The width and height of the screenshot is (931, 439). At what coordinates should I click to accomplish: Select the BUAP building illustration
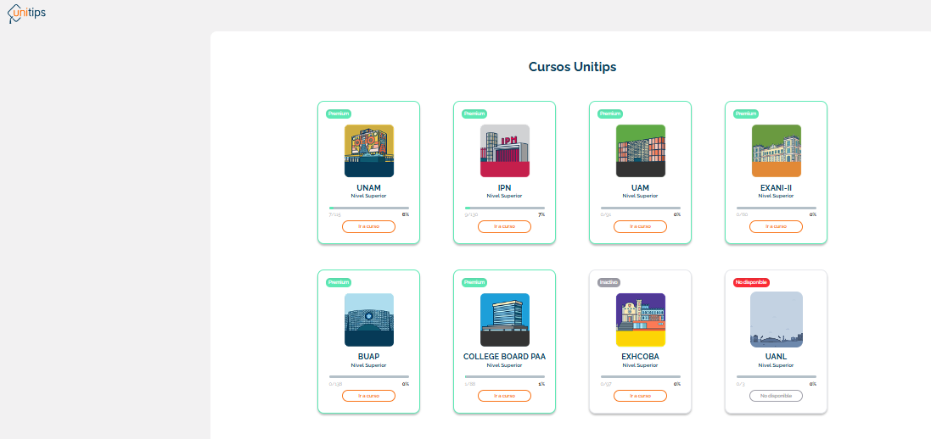(368, 320)
